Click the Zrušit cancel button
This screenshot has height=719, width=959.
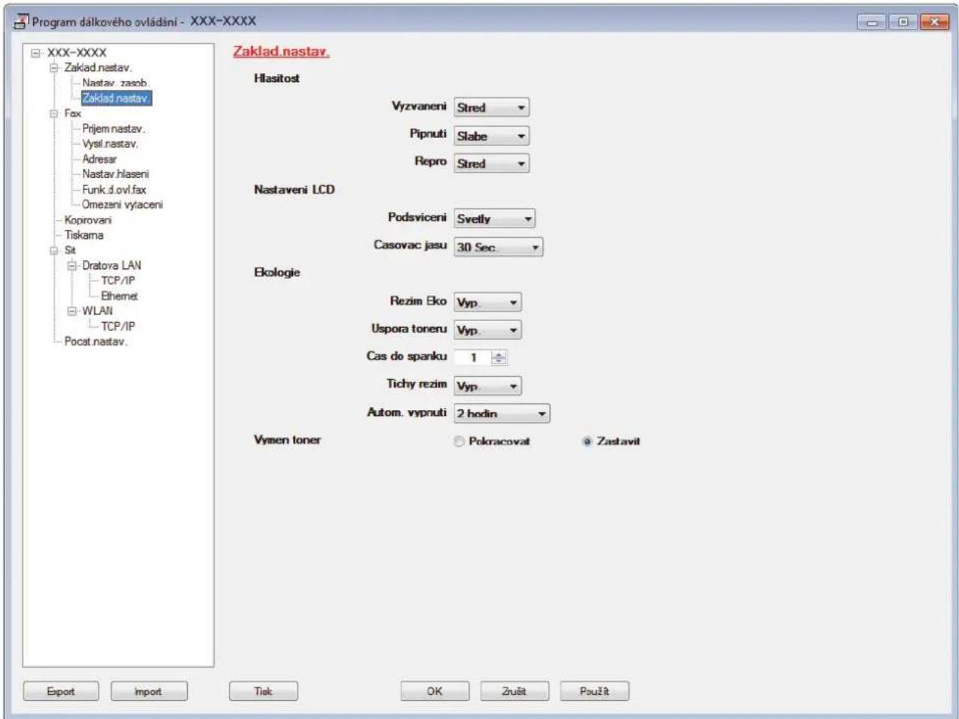[x=515, y=691]
